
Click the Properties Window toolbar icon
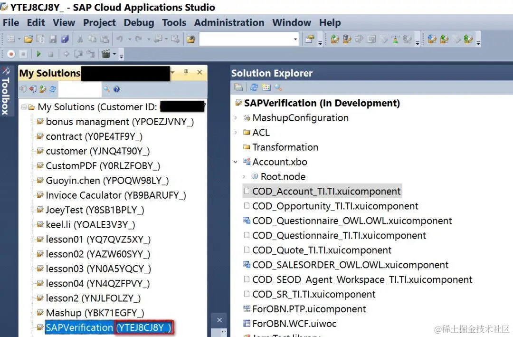(x=310, y=39)
